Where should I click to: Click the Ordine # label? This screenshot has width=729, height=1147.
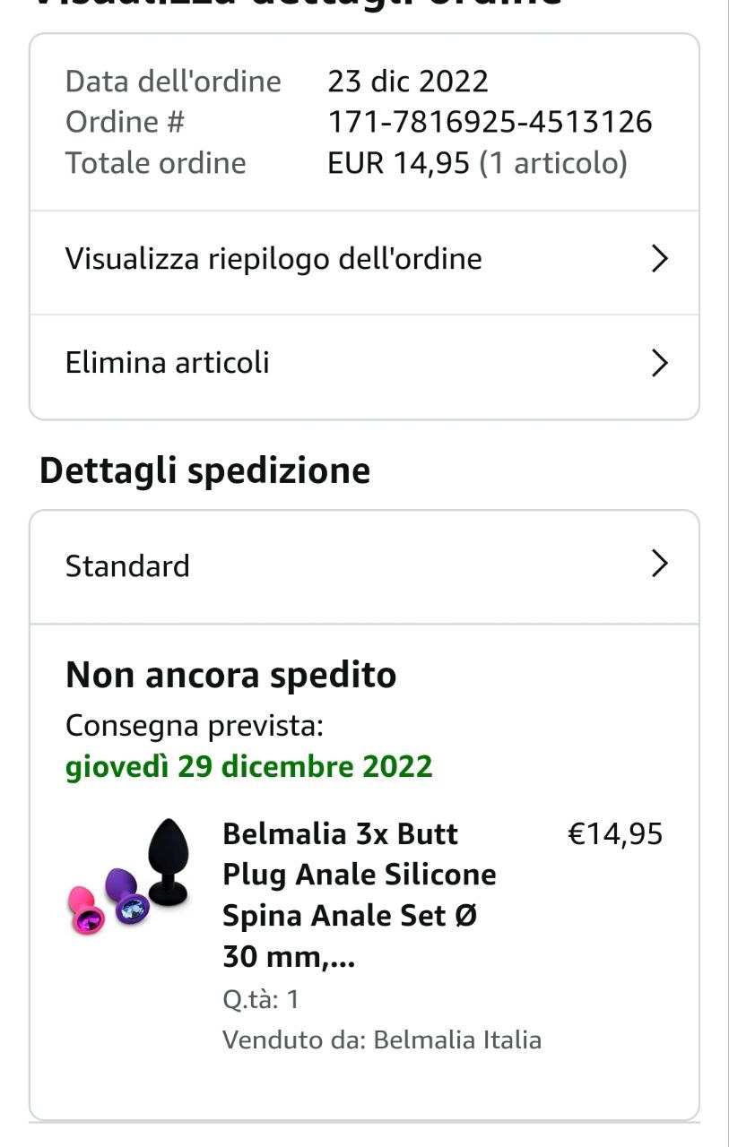tap(125, 122)
